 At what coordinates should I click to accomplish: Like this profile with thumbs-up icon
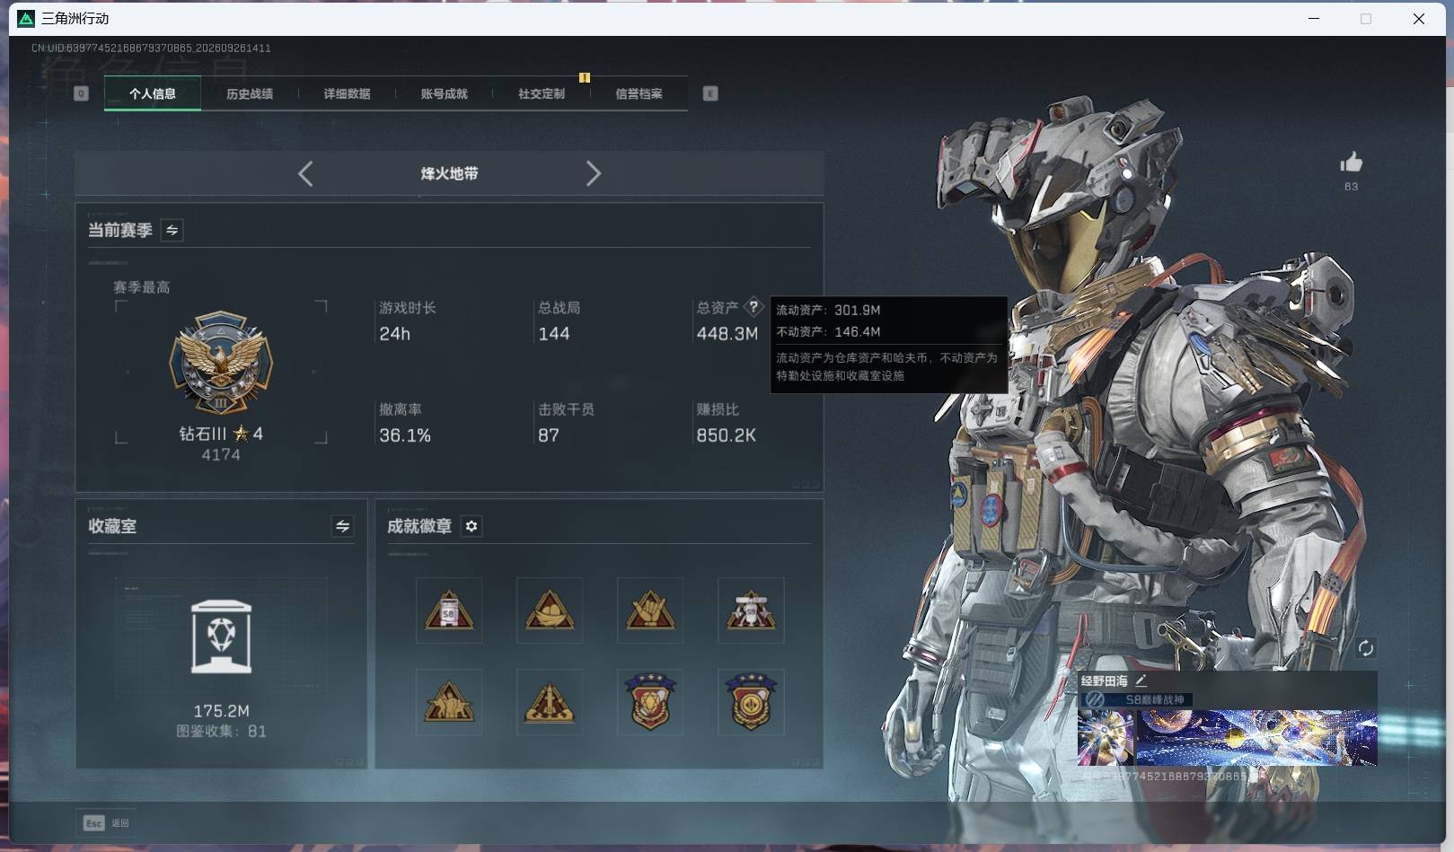point(1351,162)
